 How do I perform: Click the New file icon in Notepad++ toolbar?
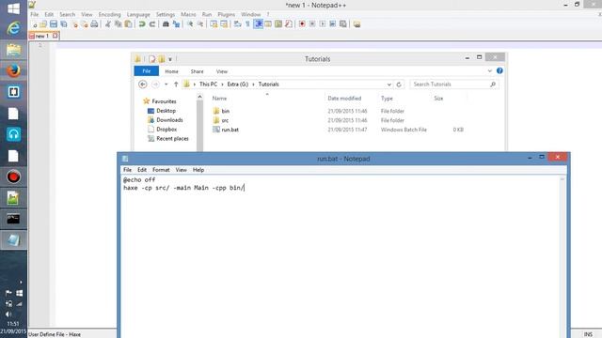(35, 24)
